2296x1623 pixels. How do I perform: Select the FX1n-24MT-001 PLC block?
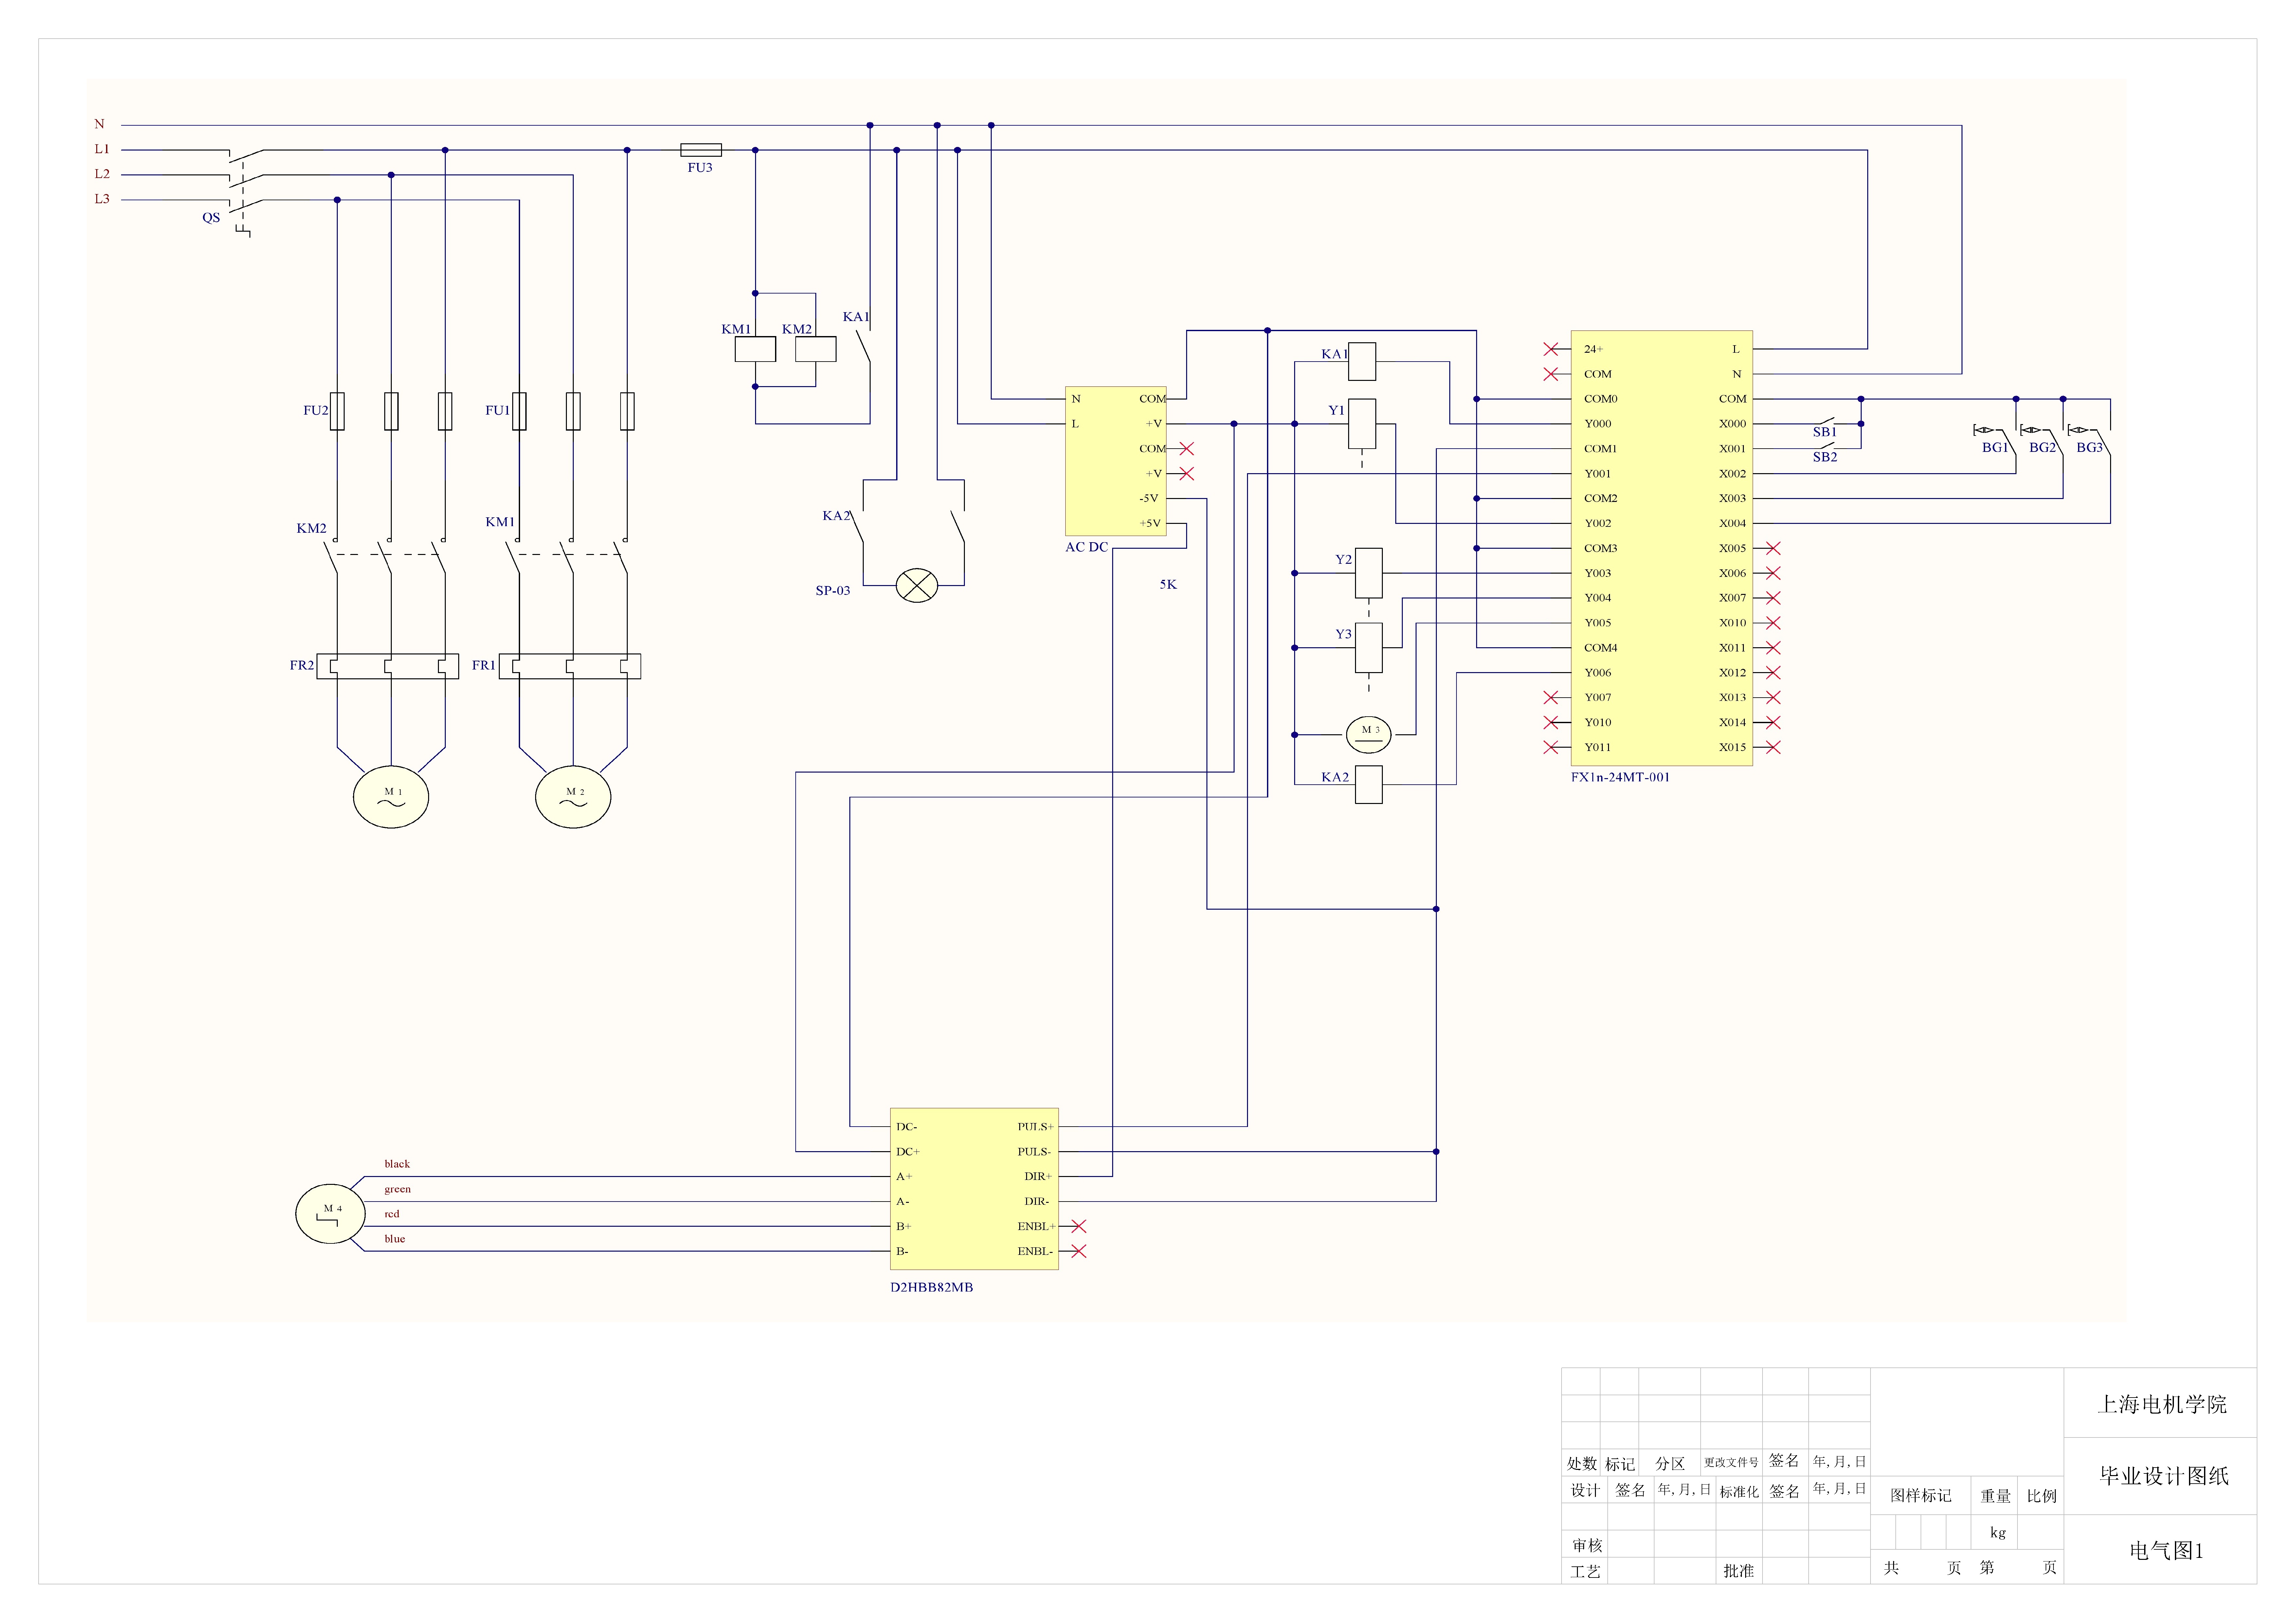click(1662, 548)
